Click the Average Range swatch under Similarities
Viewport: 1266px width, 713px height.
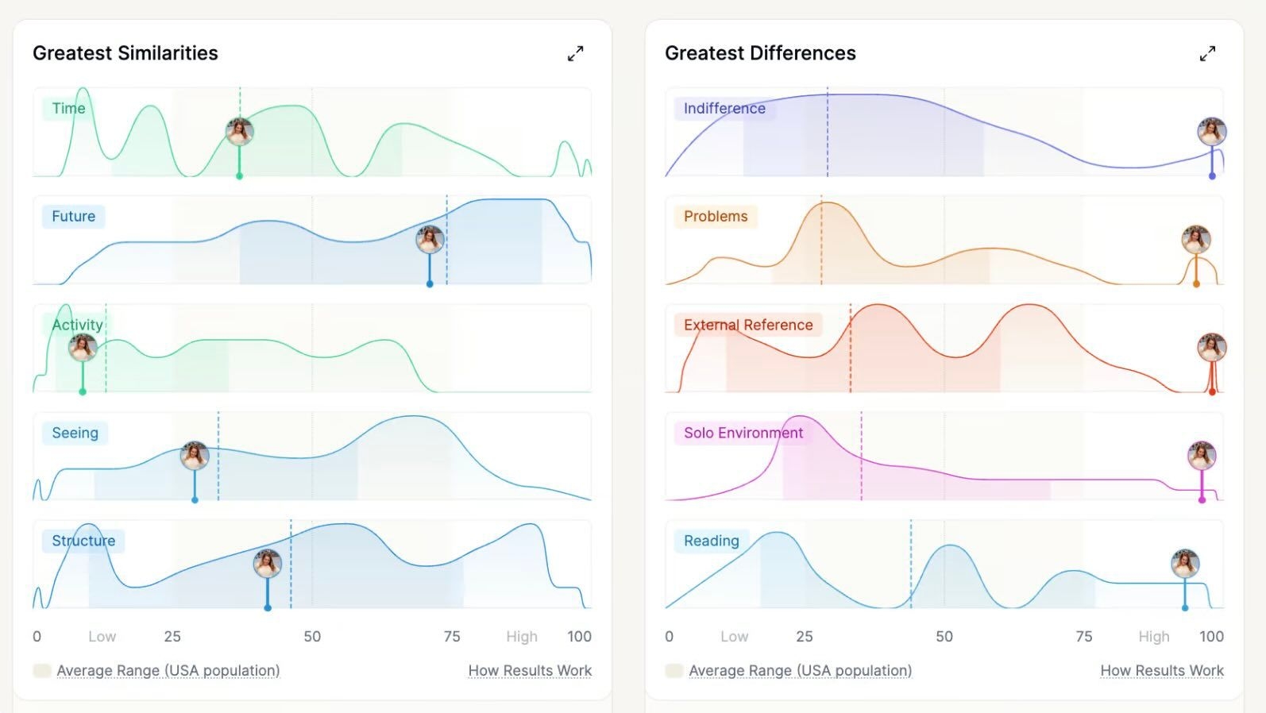pos(42,670)
